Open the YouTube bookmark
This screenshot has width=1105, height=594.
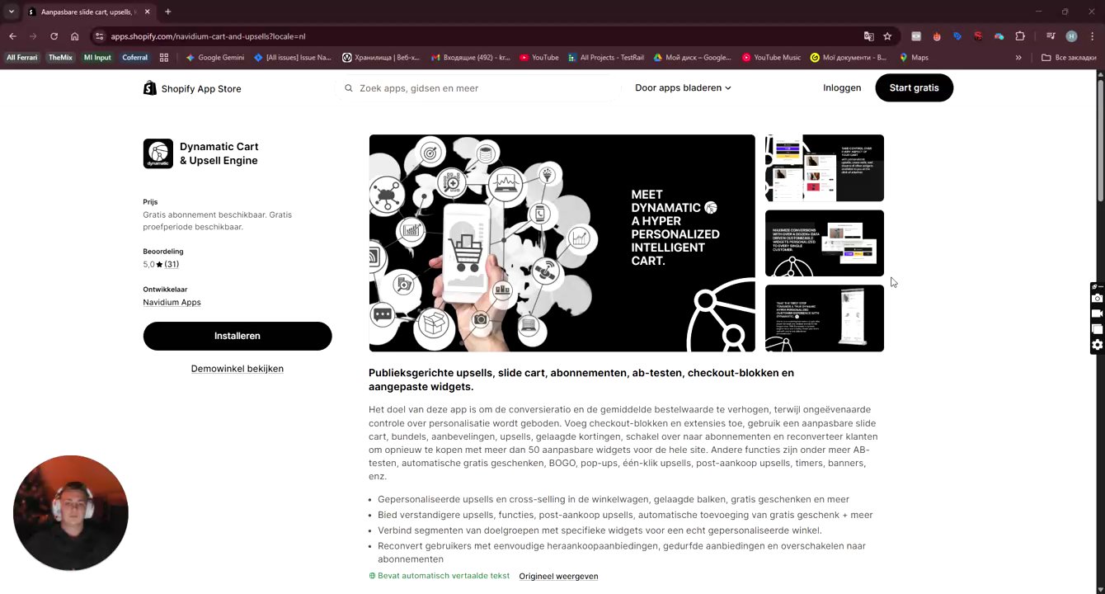(538, 58)
